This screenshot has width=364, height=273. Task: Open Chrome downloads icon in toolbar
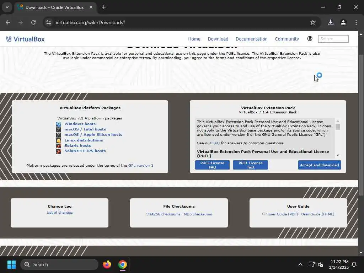331,22
